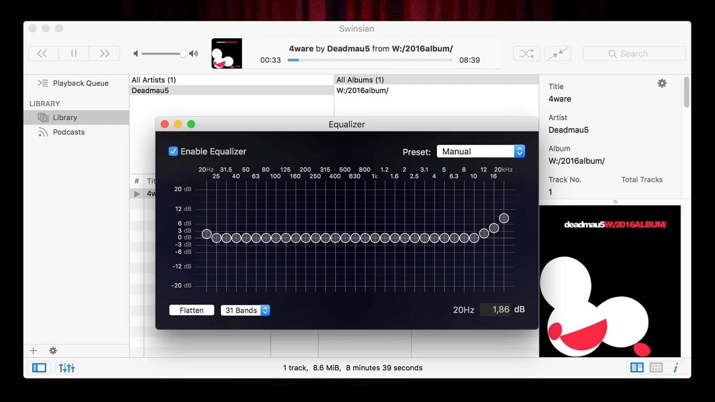This screenshot has width=715, height=402.
Task: Open the Preset dropdown
Action: point(480,151)
